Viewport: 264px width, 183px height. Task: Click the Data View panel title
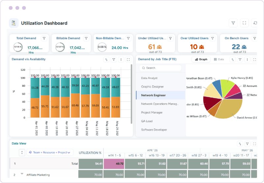pyautogui.click(x=19, y=144)
